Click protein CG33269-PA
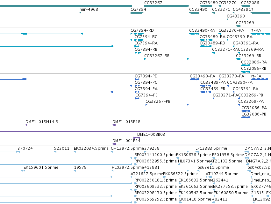 tap(251, 102)
